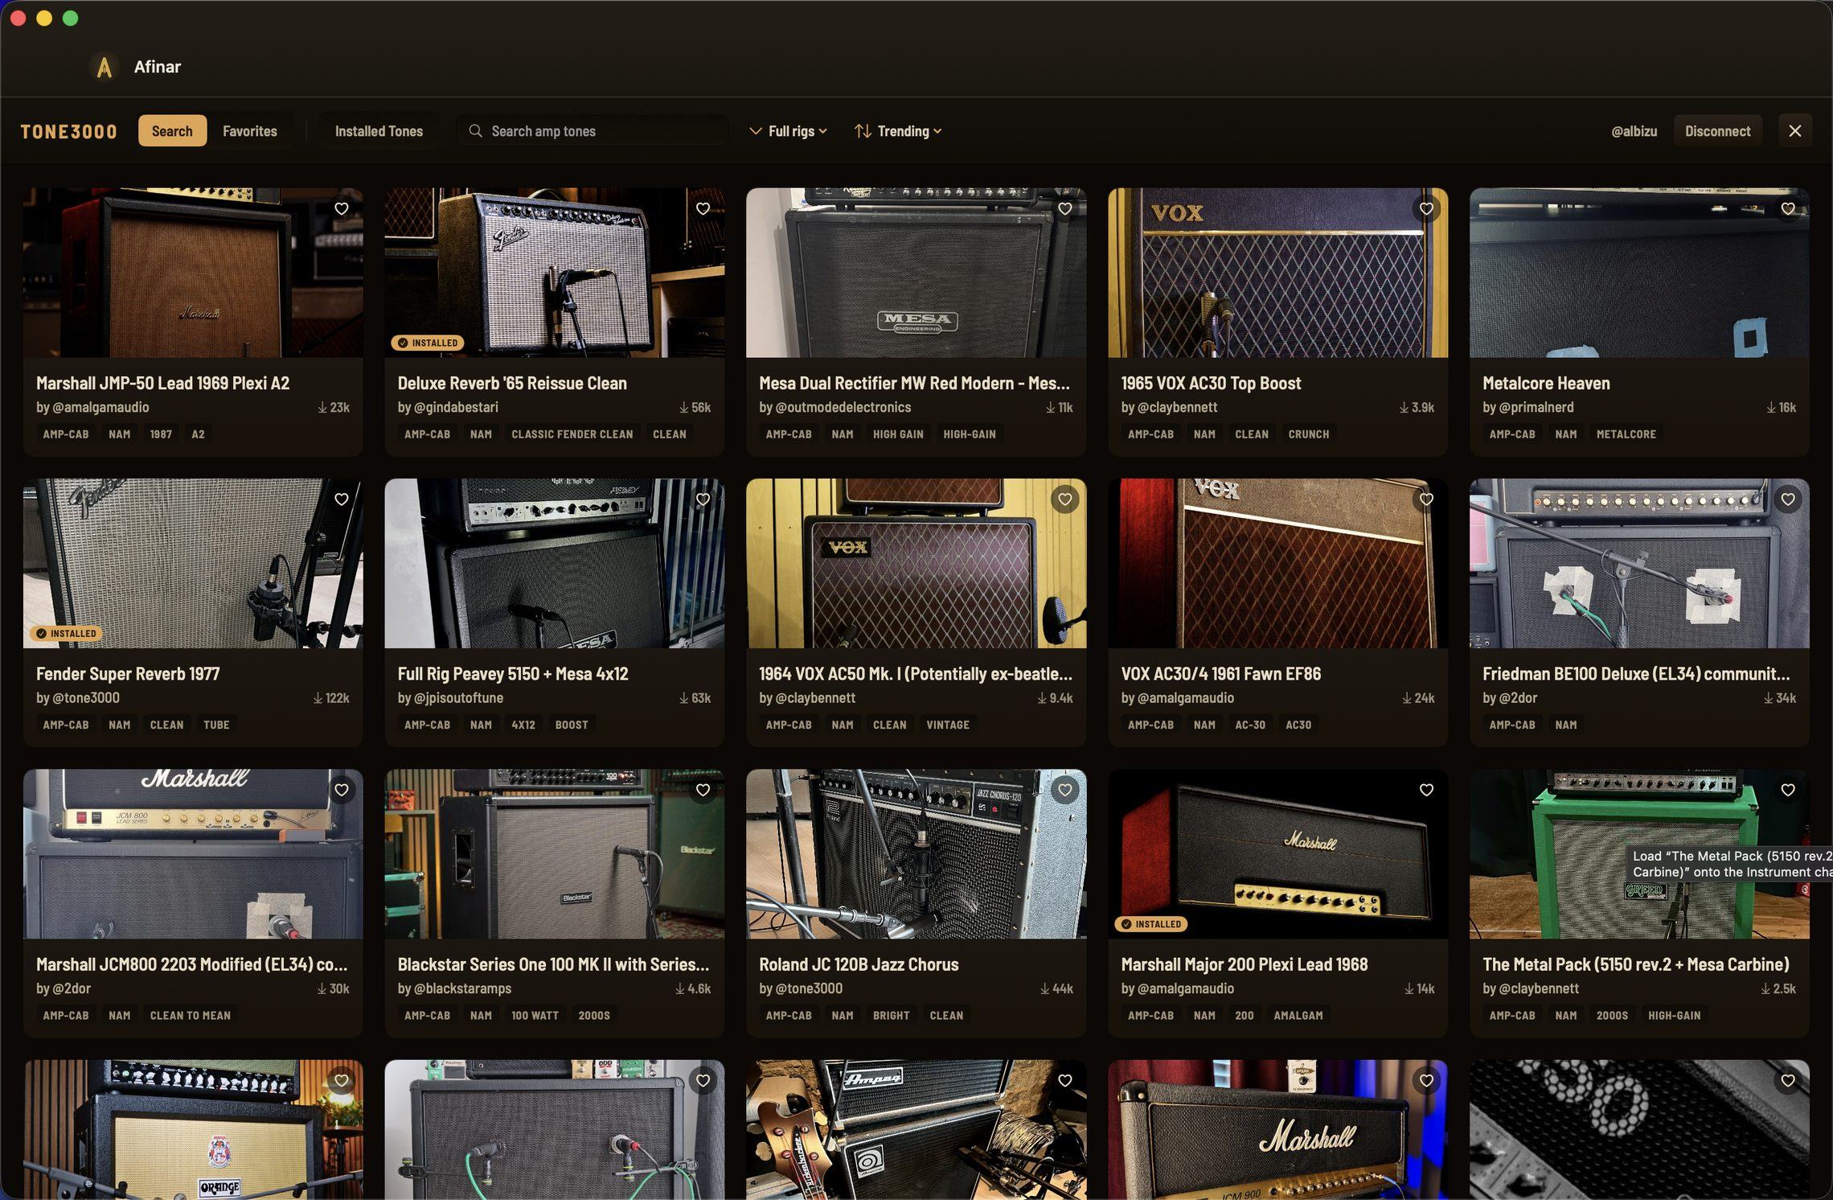Favorite the Marshall JMP-50 Lead 1969 Plexi A2 tone
Viewport: 1833px width, 1200px height.
coord(342,208)
